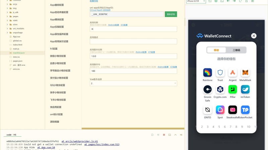
Task: Expand the ercjs folder
Action: 7,4
